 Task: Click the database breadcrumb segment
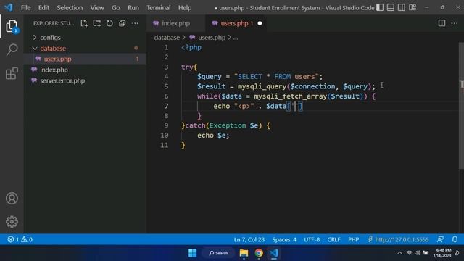coord(167,38)
